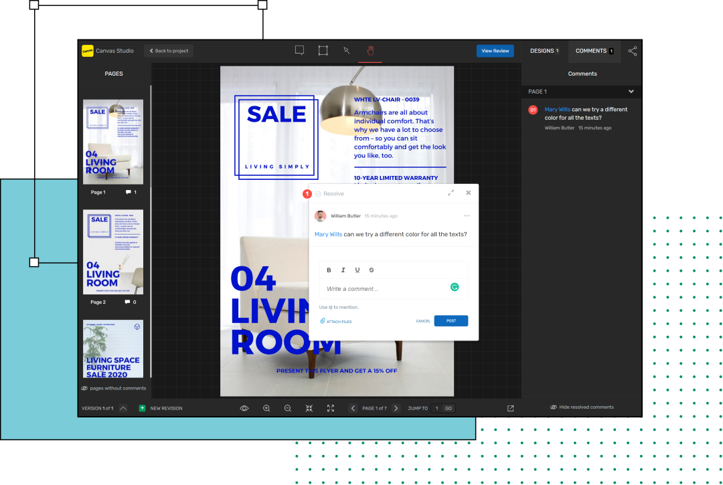This screenshot has height=485, width=723.
Task: Collapse the PAGE 1 comments section
Action: click(x=631, y=91)
